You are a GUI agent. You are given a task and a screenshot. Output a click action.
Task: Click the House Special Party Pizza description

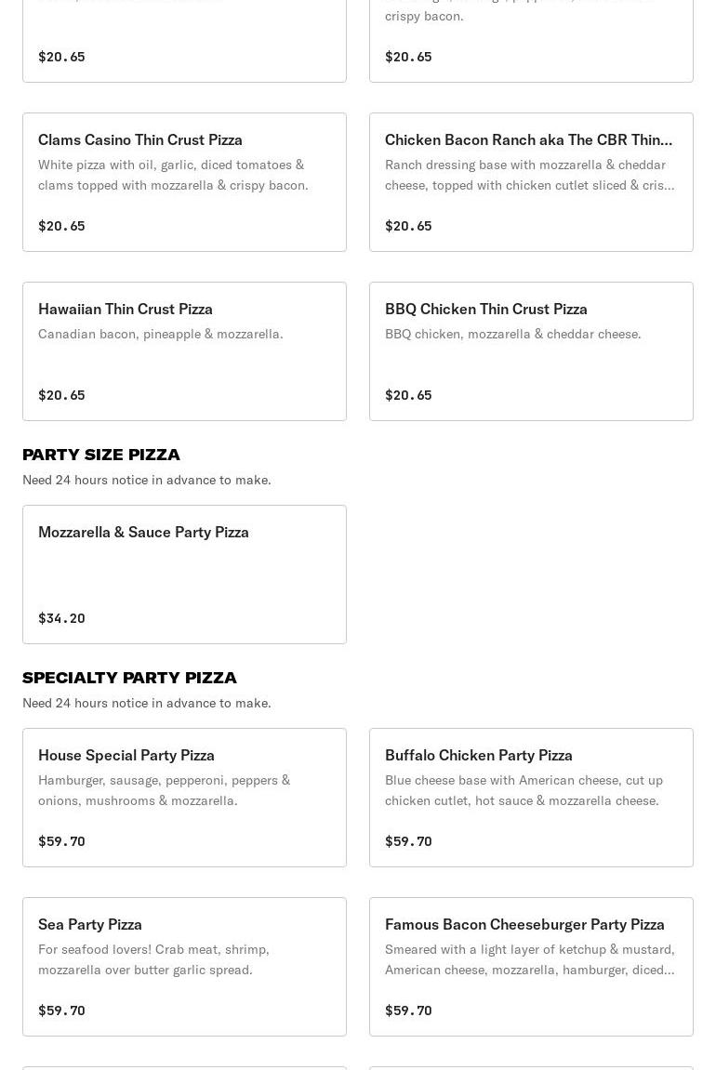(164, 790)
